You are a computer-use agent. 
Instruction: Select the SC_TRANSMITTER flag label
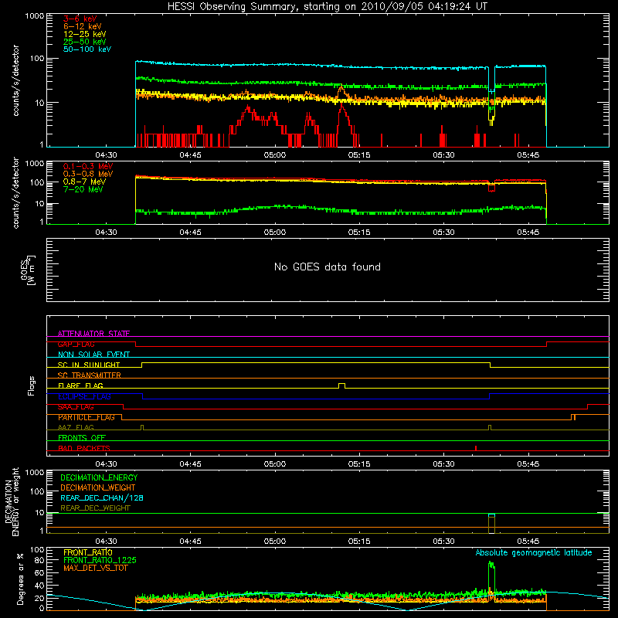[x=90, y=375]
